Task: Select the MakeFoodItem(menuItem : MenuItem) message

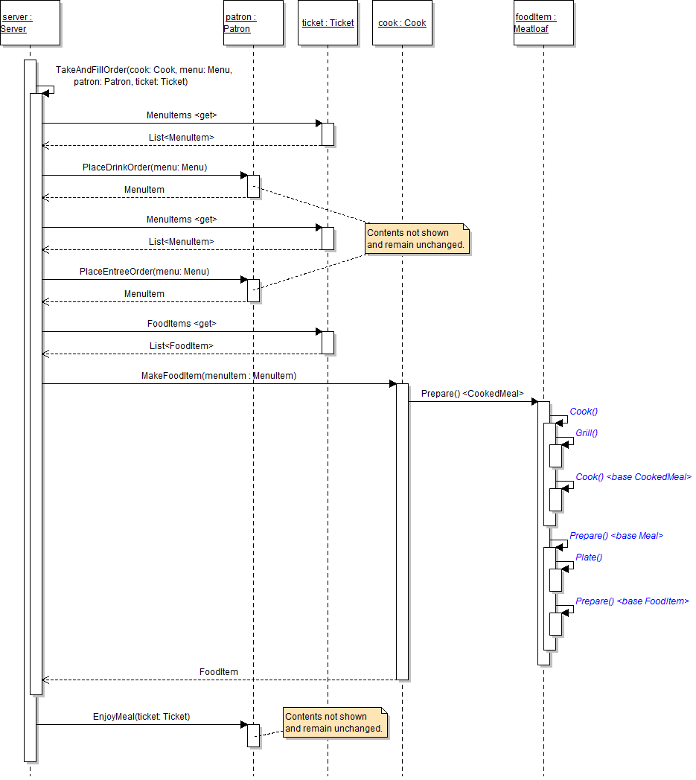Action: [x=219, y=376]
